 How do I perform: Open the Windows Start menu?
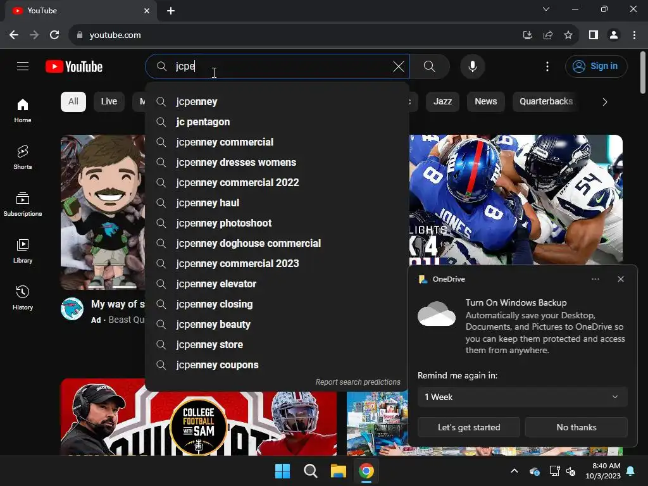pos(283,471)
